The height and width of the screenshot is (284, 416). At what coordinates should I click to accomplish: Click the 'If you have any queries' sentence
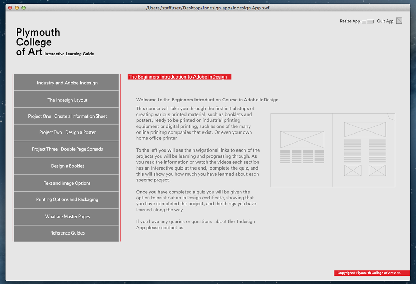(x=196, y=225)
